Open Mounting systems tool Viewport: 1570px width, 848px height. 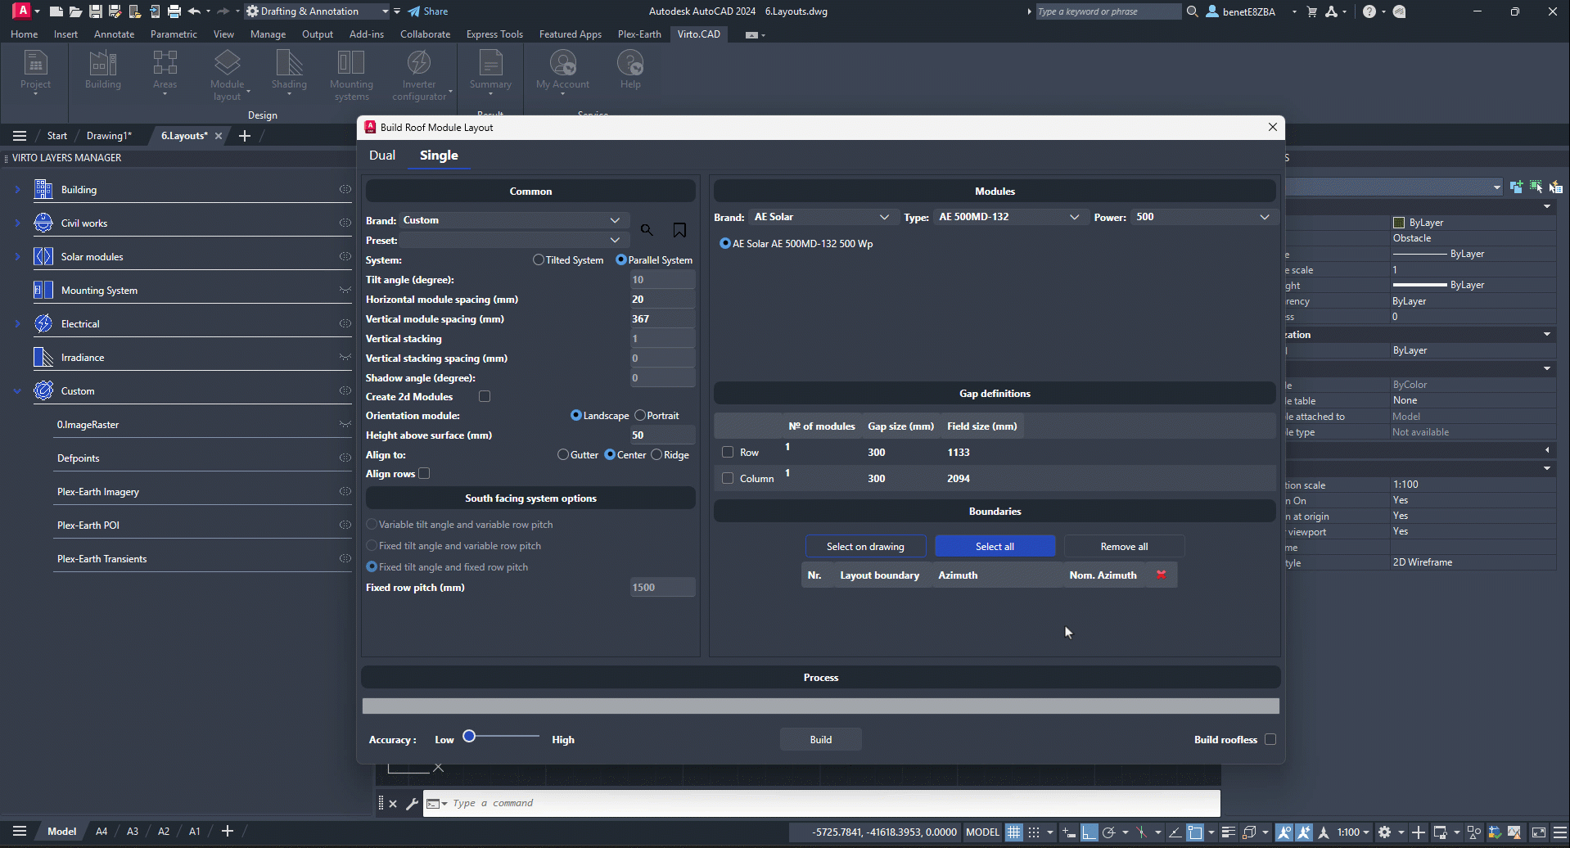351,74
